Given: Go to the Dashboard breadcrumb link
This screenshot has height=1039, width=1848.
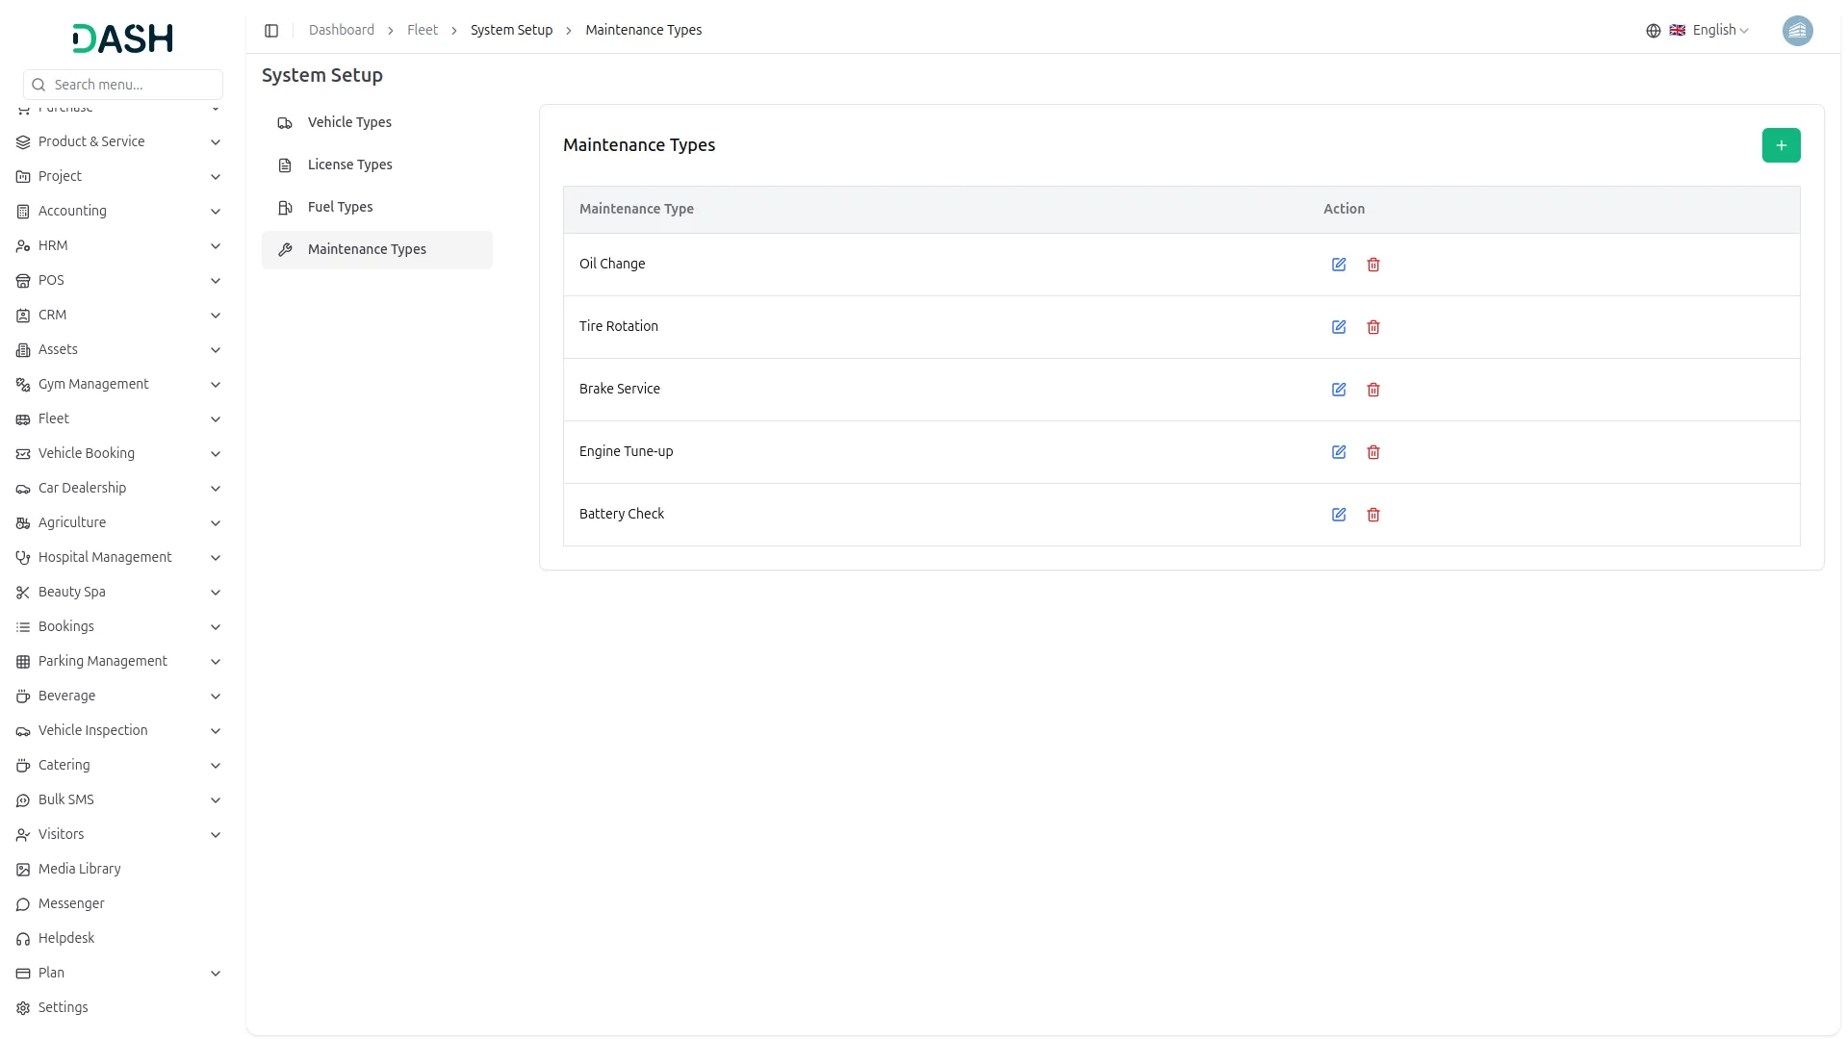Looking at the screenshot, I should click(x=341, y=31).
